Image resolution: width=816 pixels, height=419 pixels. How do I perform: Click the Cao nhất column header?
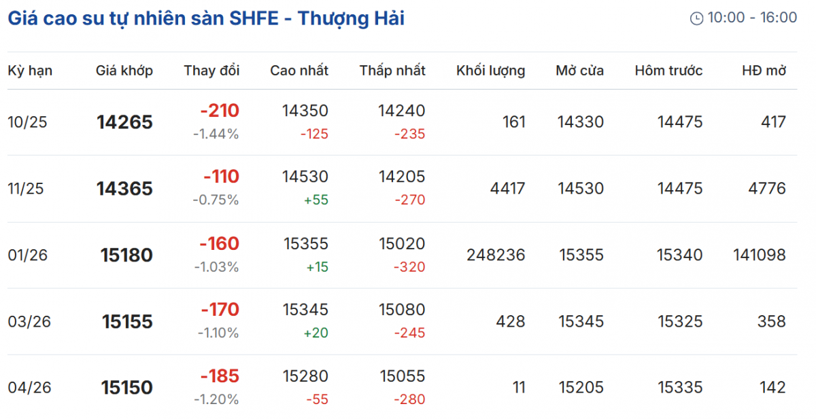[x=299, y=71]
